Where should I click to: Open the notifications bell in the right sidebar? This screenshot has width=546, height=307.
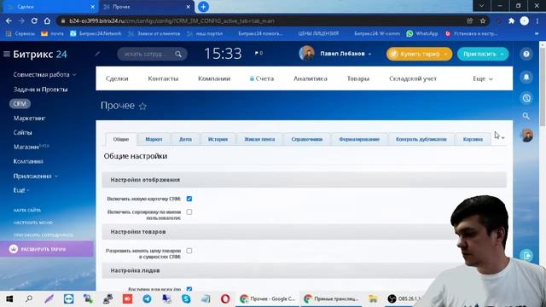point(526,77)
